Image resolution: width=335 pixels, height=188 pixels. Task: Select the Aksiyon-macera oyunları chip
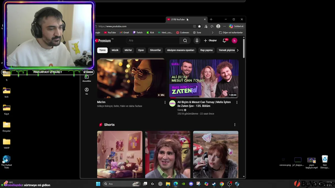181,50
